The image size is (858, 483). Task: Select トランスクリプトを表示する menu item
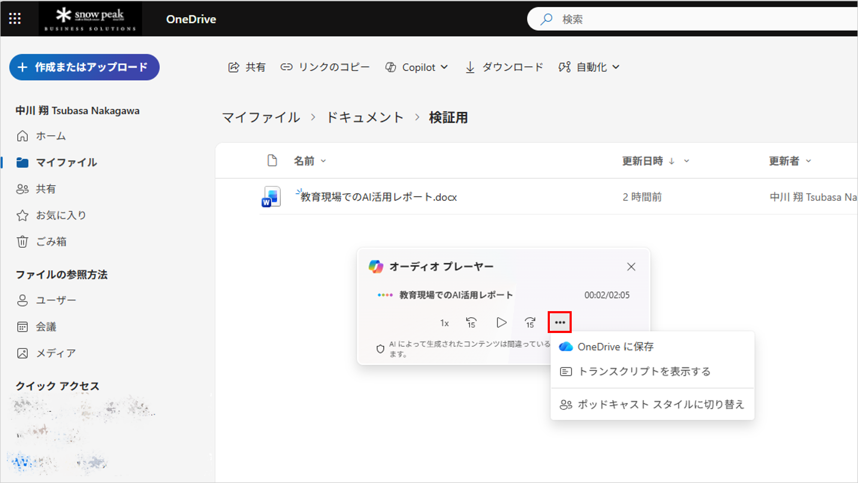[652, 372]
